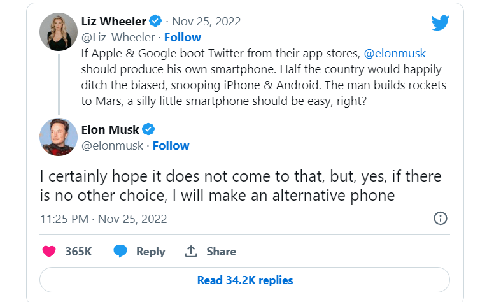494x302 pixels.
Task: Like the tweet with the heart icon
Action: tap(49, 251)
